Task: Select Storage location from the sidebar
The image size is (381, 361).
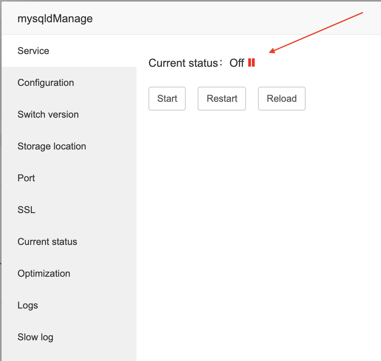Action: (x=52, y=146)
